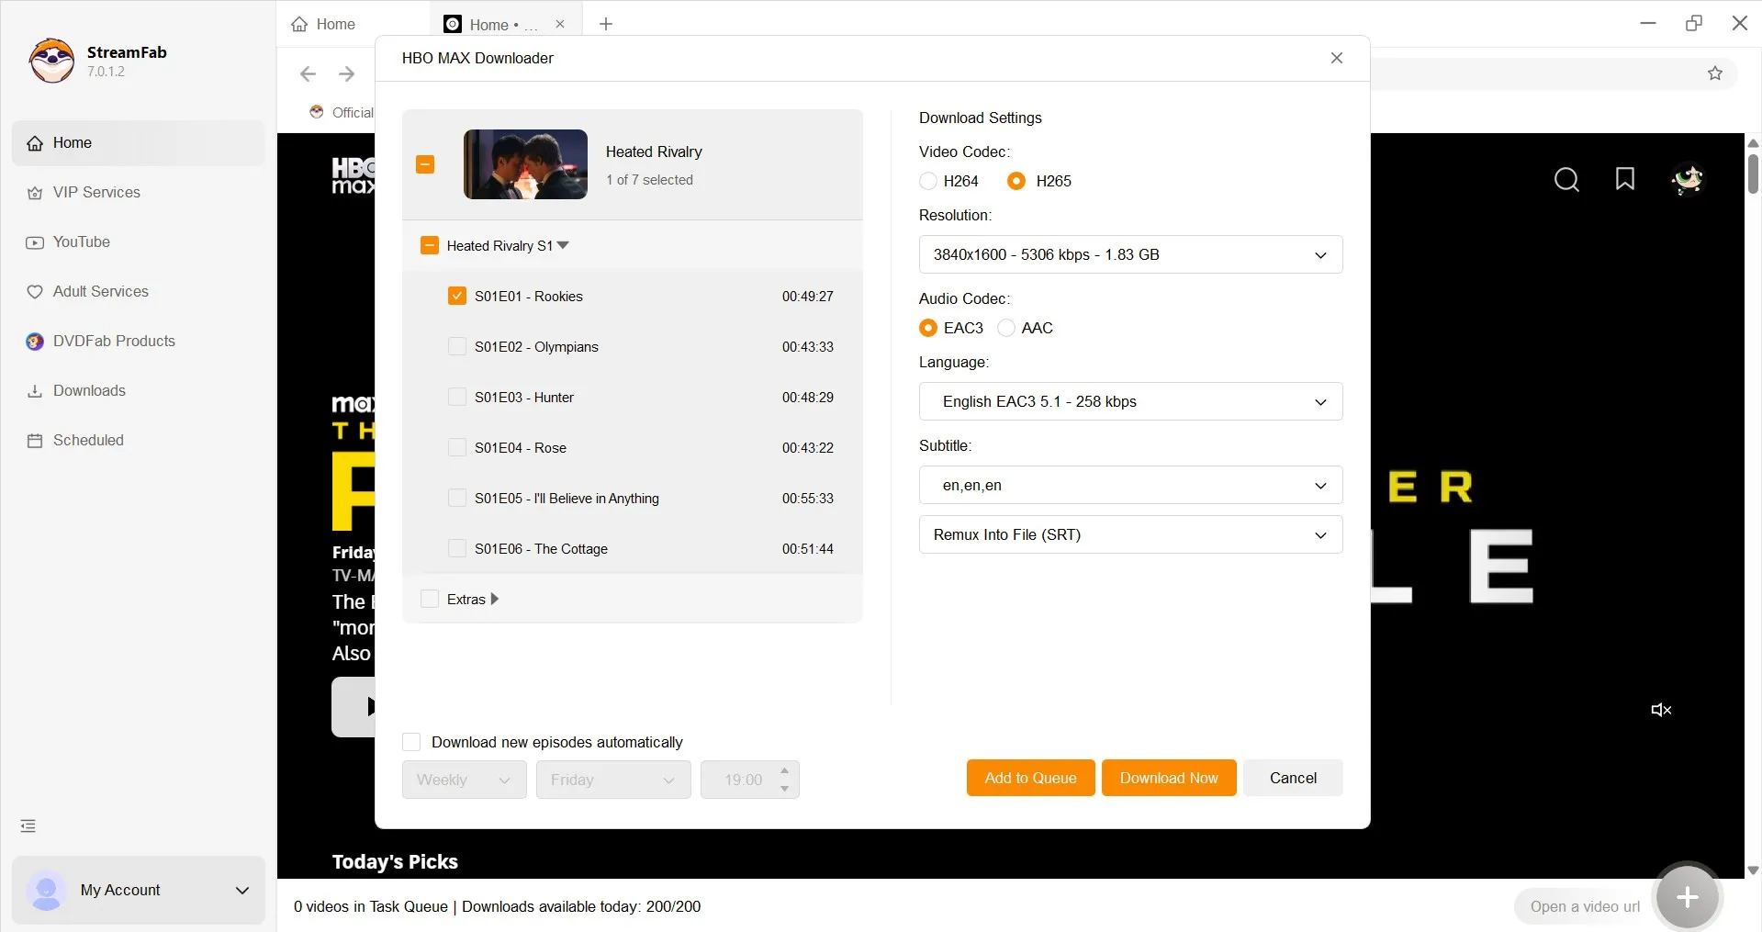Select H264 video codec
The height and width of the screenshot is (932, 1762).
tap(926, 181)
